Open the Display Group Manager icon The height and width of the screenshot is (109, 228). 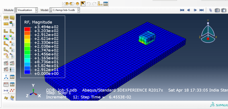pyautogui.click(x=105, y=4)
